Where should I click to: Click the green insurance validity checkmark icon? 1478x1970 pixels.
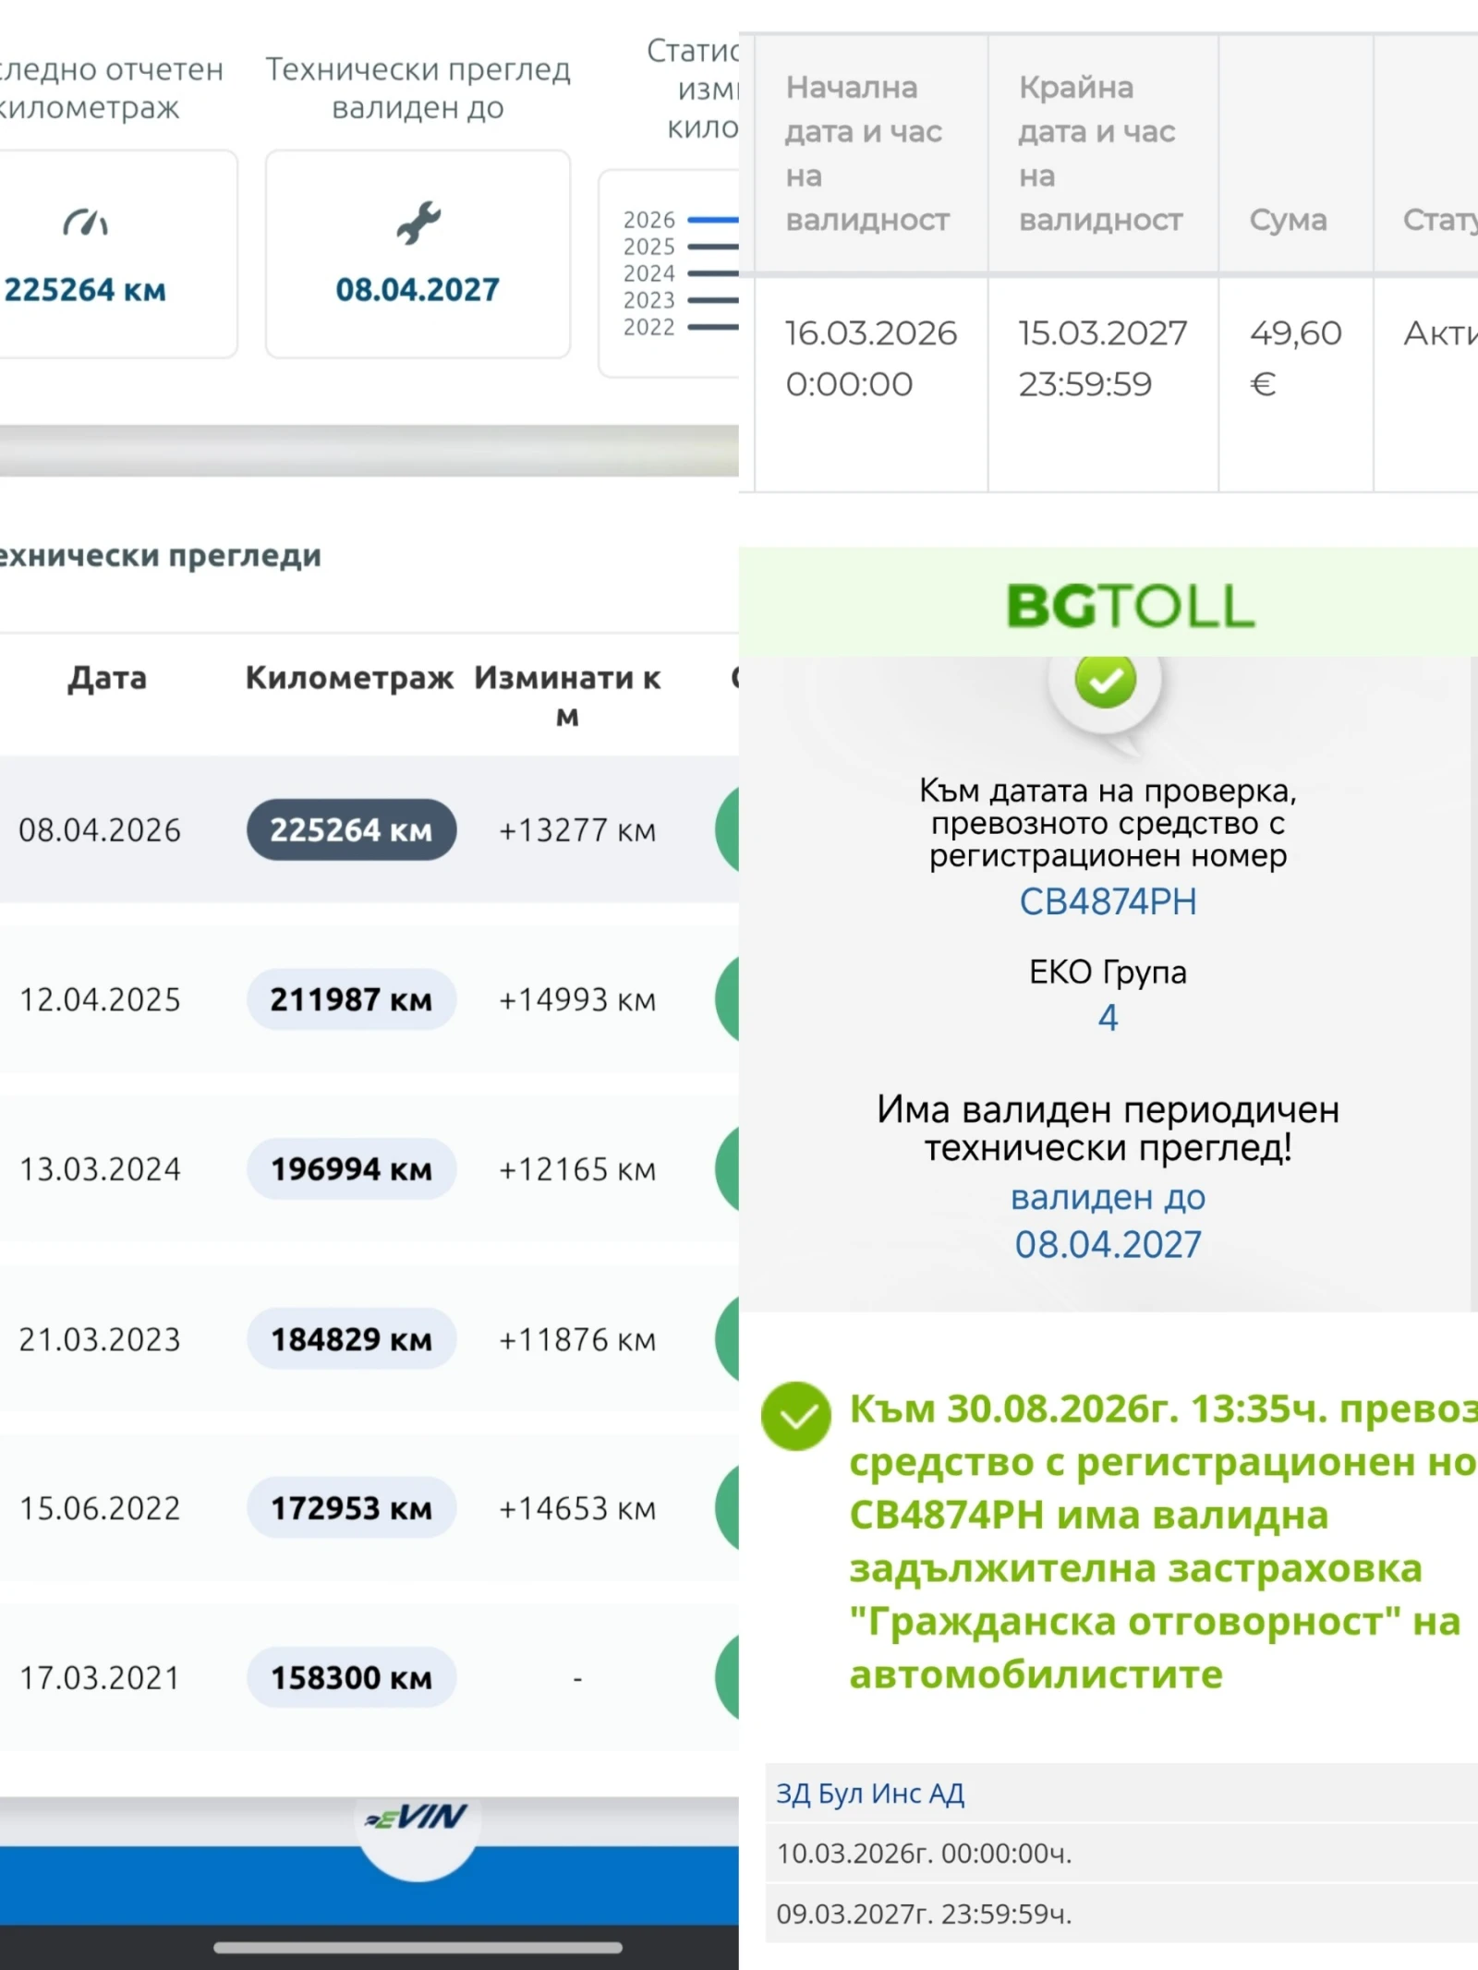pos(796,1416)
